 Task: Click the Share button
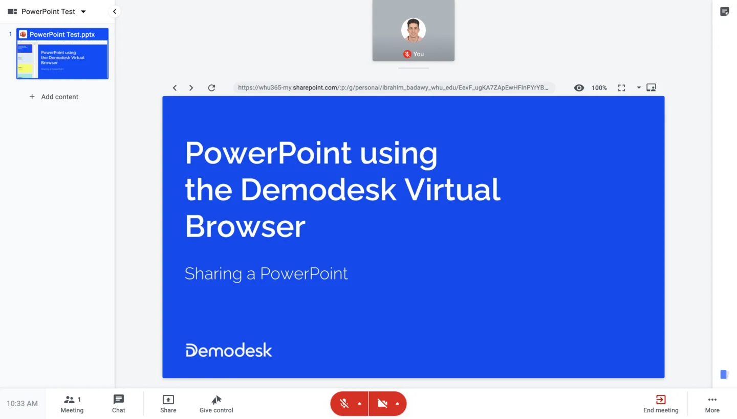click(168, 404)
